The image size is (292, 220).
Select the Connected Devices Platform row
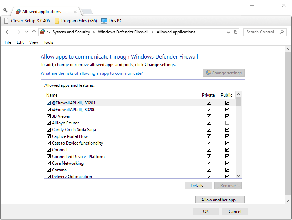(140, 156)
